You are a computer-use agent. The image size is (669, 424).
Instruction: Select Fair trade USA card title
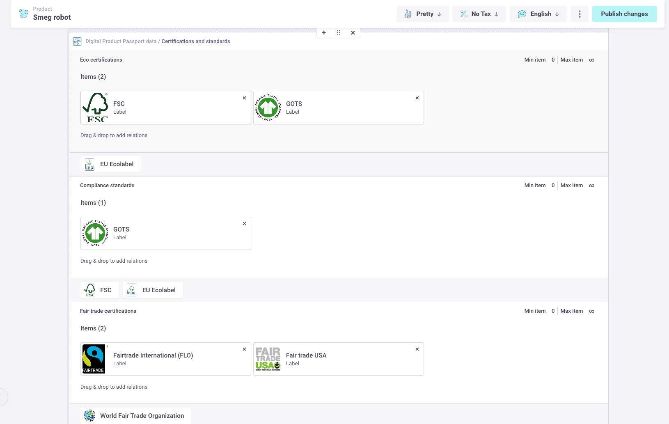click(306, 355)
